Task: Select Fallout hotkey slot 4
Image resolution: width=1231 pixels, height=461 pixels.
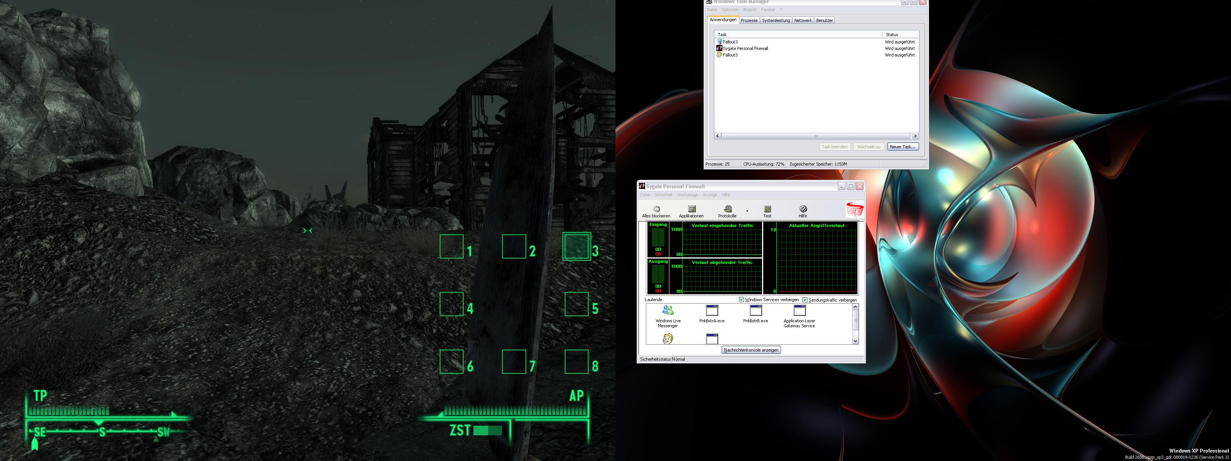Action: click(452, 304)
